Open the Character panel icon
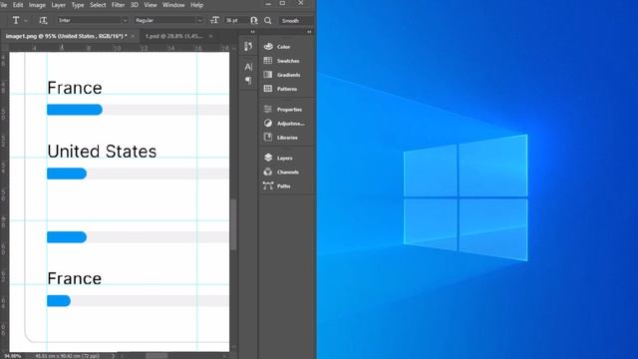 248,67
